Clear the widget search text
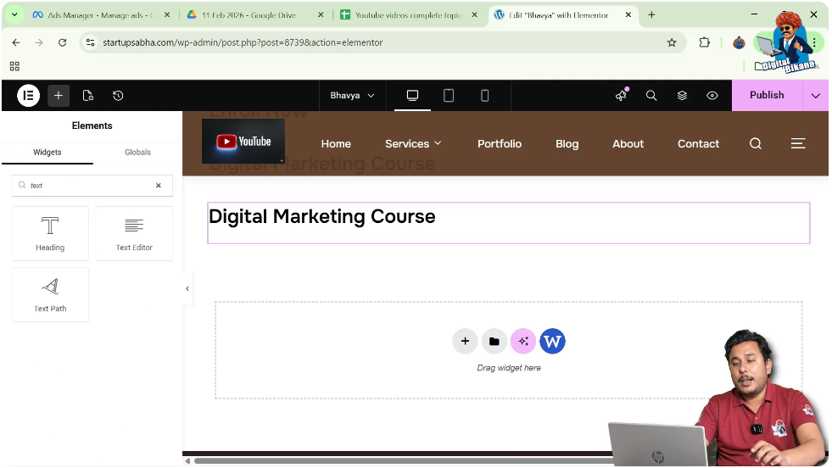This screenshot has width=832, height=468. pos(158,186)
